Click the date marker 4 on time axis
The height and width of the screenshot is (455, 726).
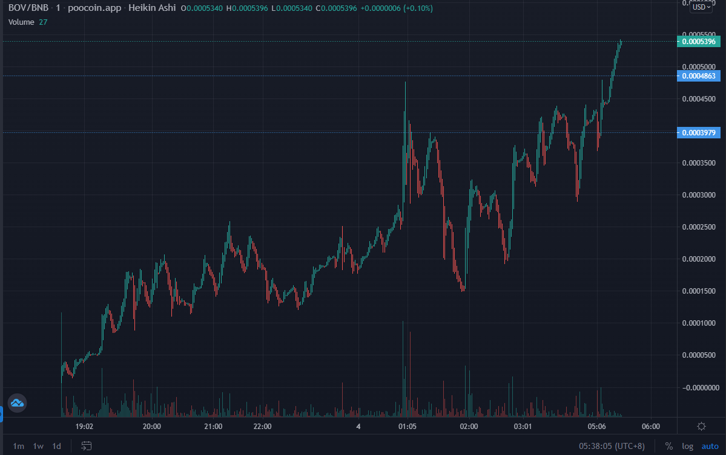[358, 427]
